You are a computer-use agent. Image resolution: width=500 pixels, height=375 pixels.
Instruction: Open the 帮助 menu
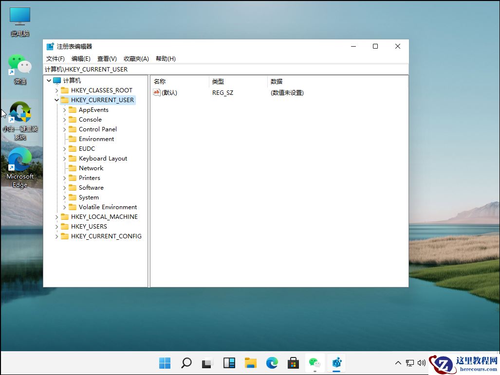click(x=166, y=58)
